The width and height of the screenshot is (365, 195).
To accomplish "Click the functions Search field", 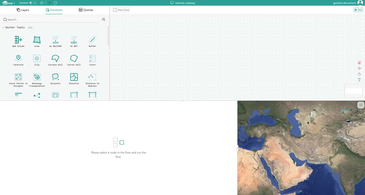I will pyautogui.click(x=50, y=20).
